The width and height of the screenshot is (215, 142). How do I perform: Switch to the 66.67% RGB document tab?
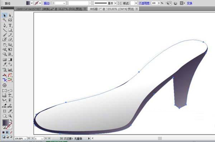click(x=49, y=9)
